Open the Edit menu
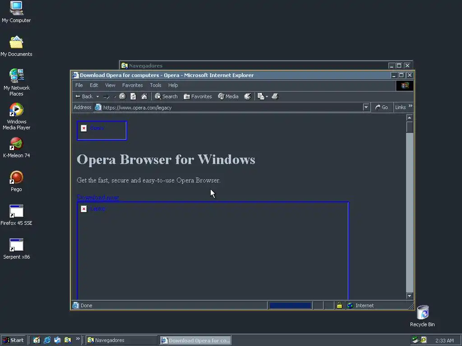Viewport: 462px width, 346px height. tap(94, 85)
